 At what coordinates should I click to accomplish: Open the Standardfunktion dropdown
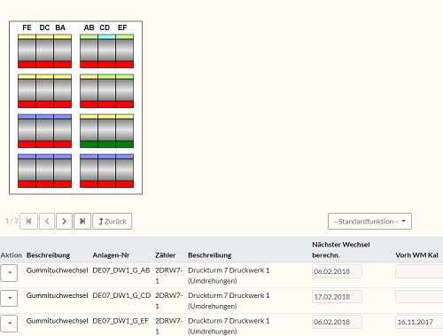(369, 221)
